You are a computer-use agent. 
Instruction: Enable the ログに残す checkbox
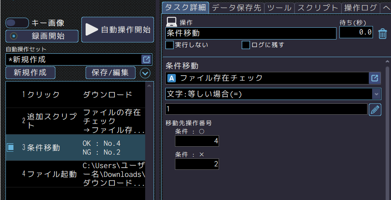tap(246, 45)
